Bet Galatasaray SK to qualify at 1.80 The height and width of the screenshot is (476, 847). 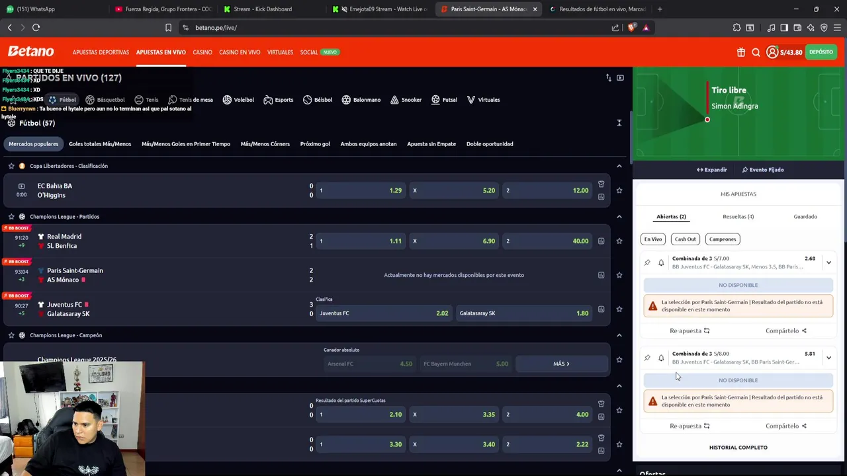[523, 313]
